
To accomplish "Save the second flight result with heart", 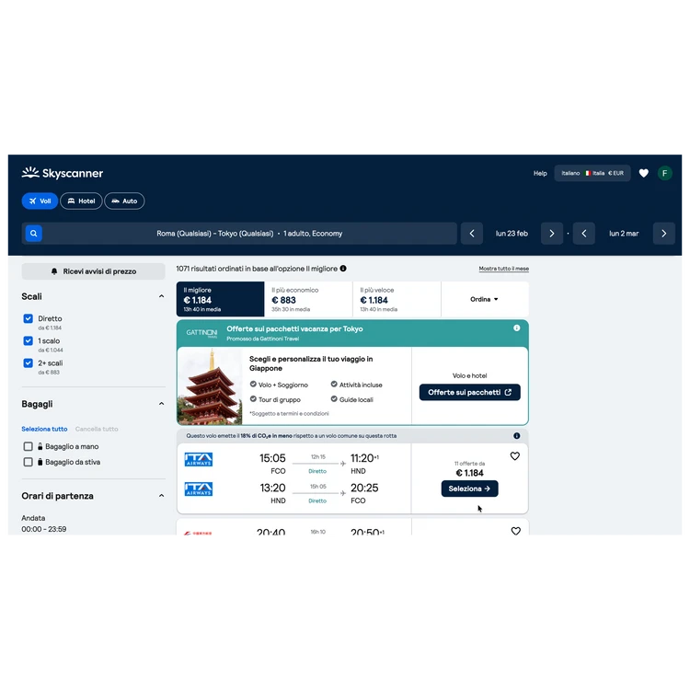I will click(x=516, y=531).
